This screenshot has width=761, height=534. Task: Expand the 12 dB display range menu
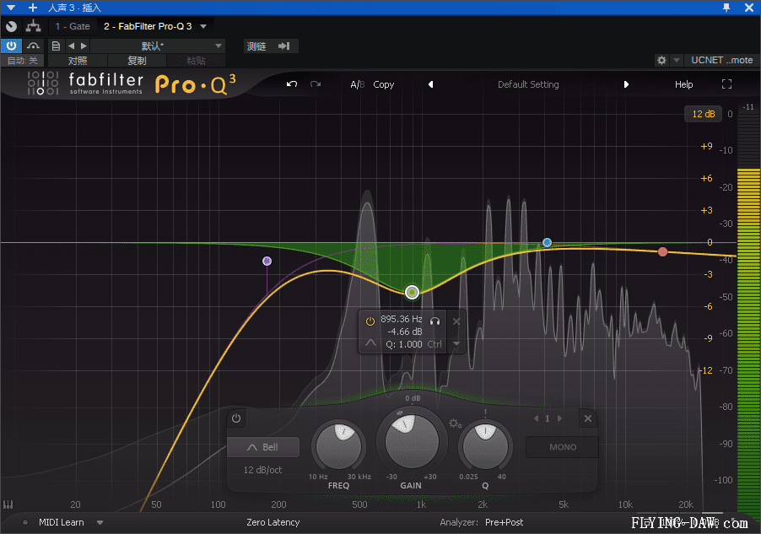pos(703,114)
